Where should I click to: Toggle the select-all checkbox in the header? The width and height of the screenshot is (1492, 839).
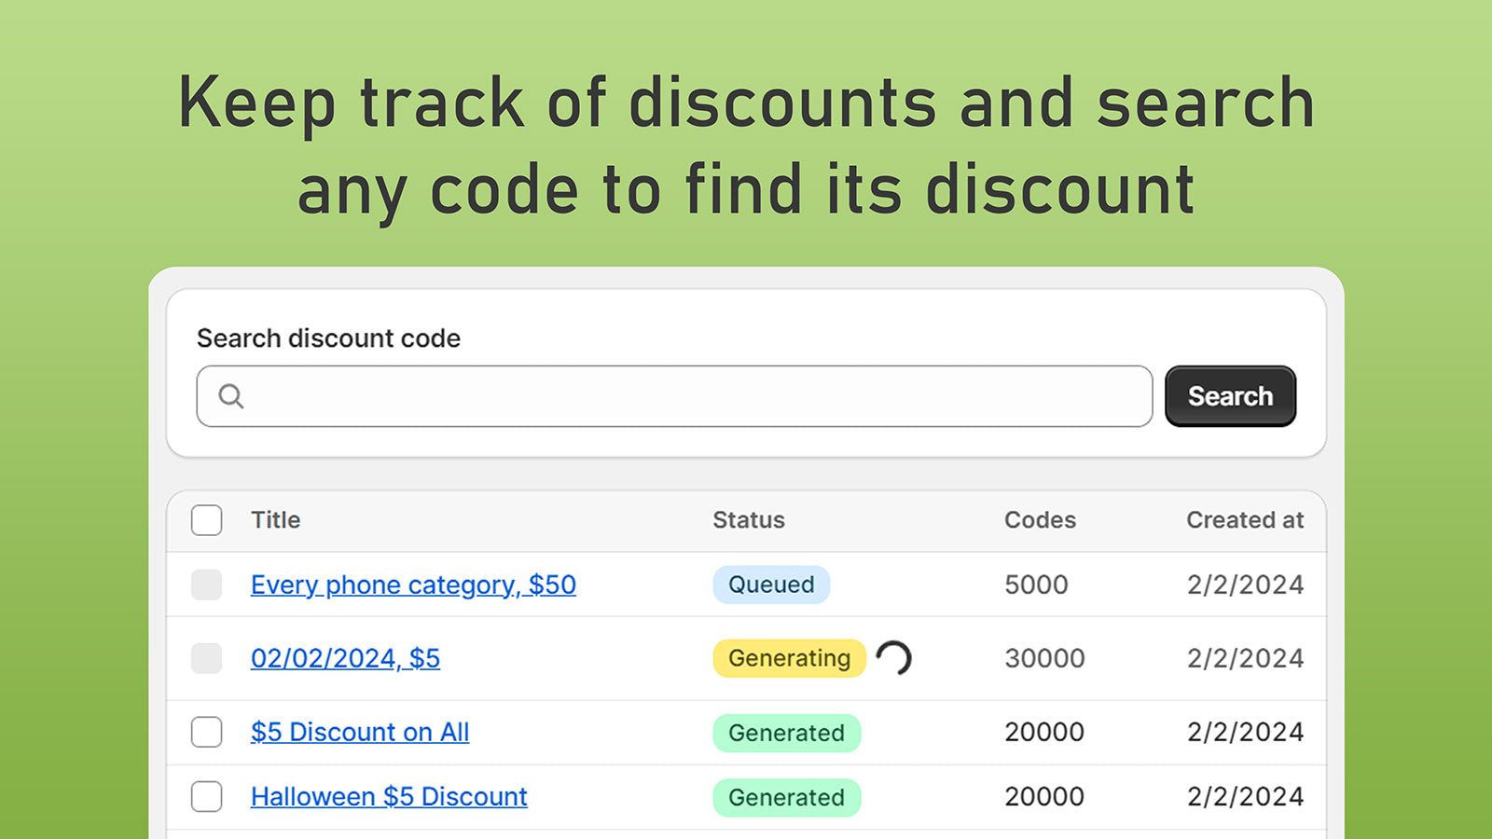coord(207,520)
